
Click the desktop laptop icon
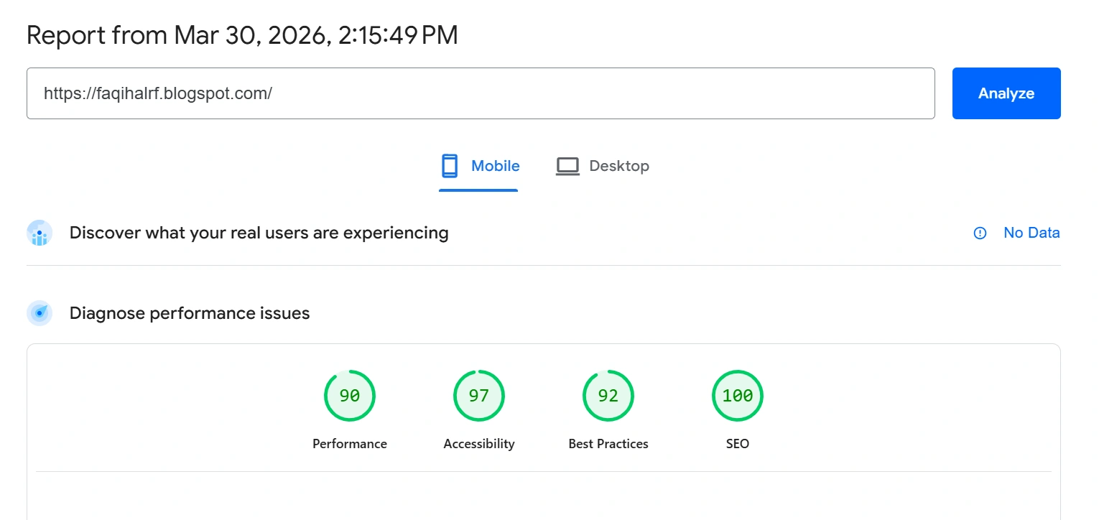(567, 166)
